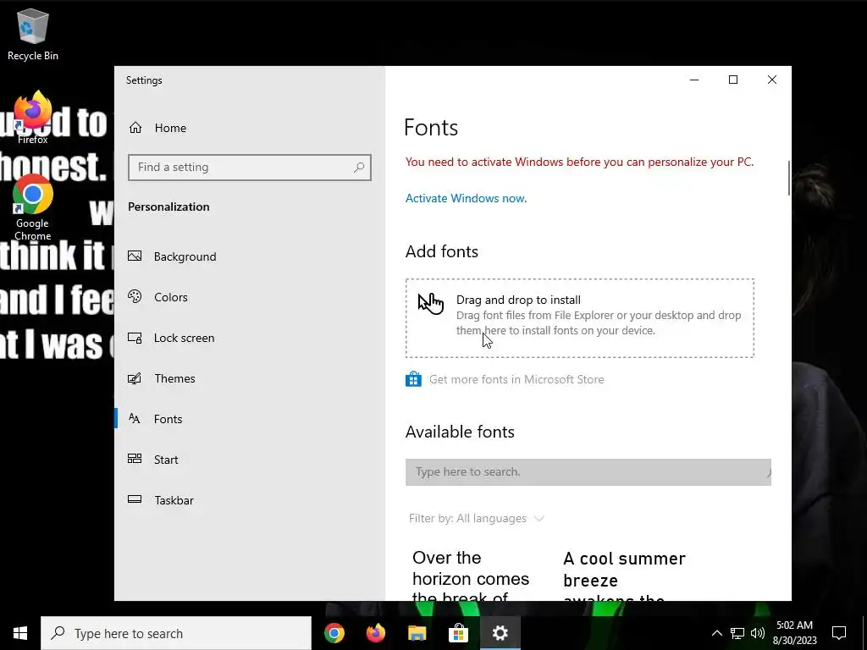Image resolution: width=867 pixels, height=650 pixels.
Task: Open the Windows Start button
Action: tap(20, 633)
